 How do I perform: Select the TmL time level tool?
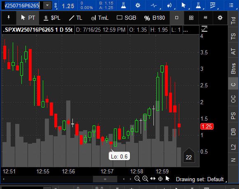(x=100, y=18)
